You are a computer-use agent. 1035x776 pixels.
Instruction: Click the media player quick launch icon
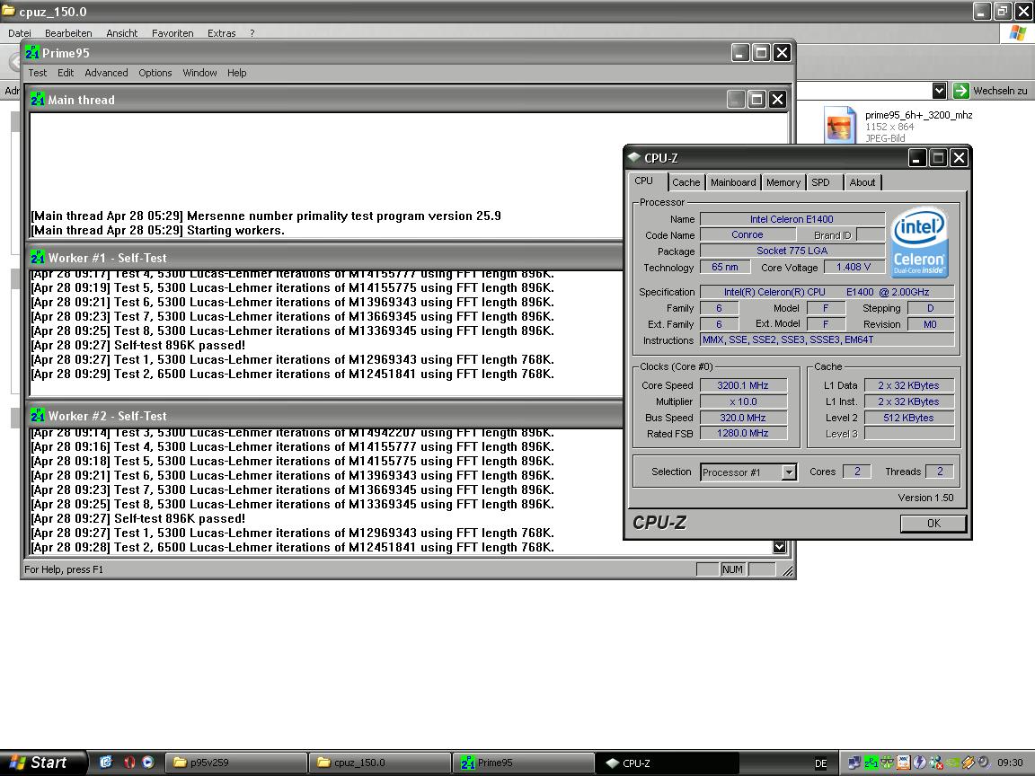(148, 763)
